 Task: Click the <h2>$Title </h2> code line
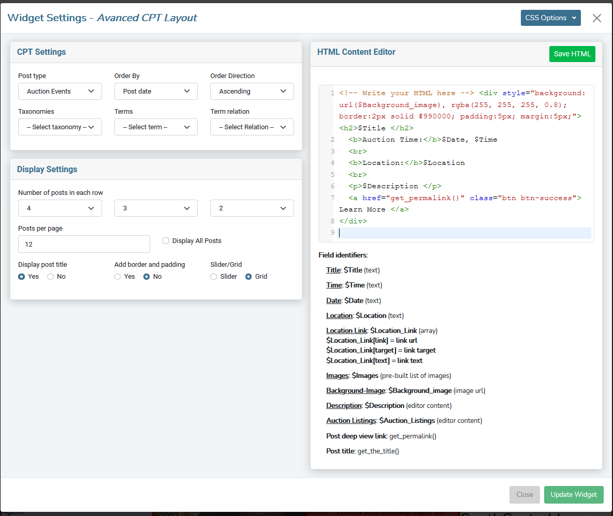click(x=376, y=128)
